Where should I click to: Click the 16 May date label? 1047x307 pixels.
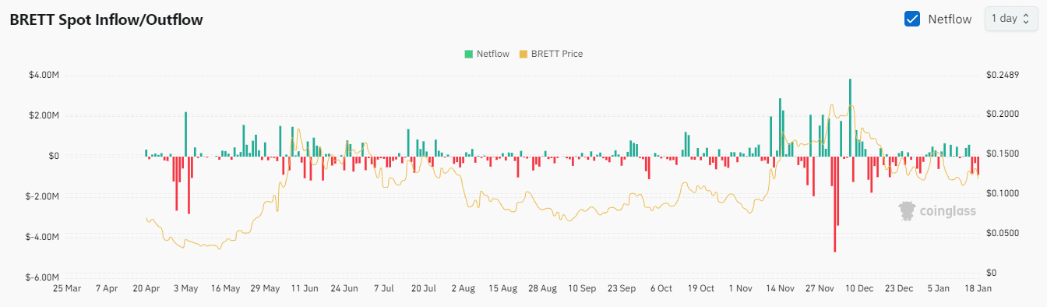click(x=226, y=288)
